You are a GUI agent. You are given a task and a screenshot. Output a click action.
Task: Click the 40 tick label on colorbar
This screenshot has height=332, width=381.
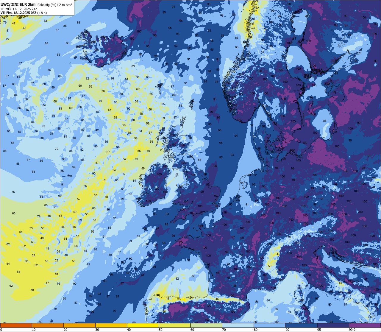[x=129, y=330]
